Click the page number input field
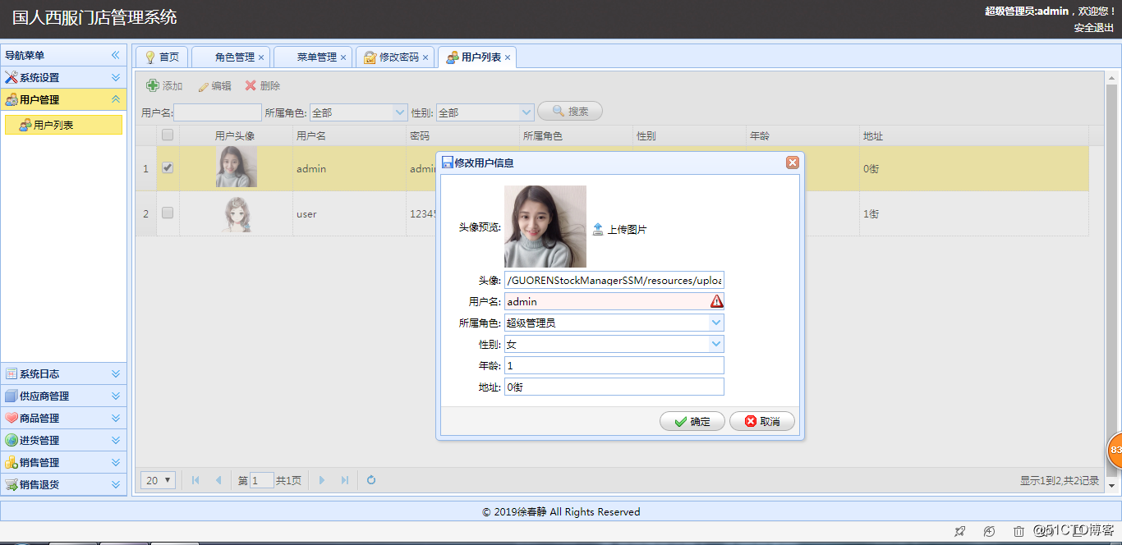 261,480
